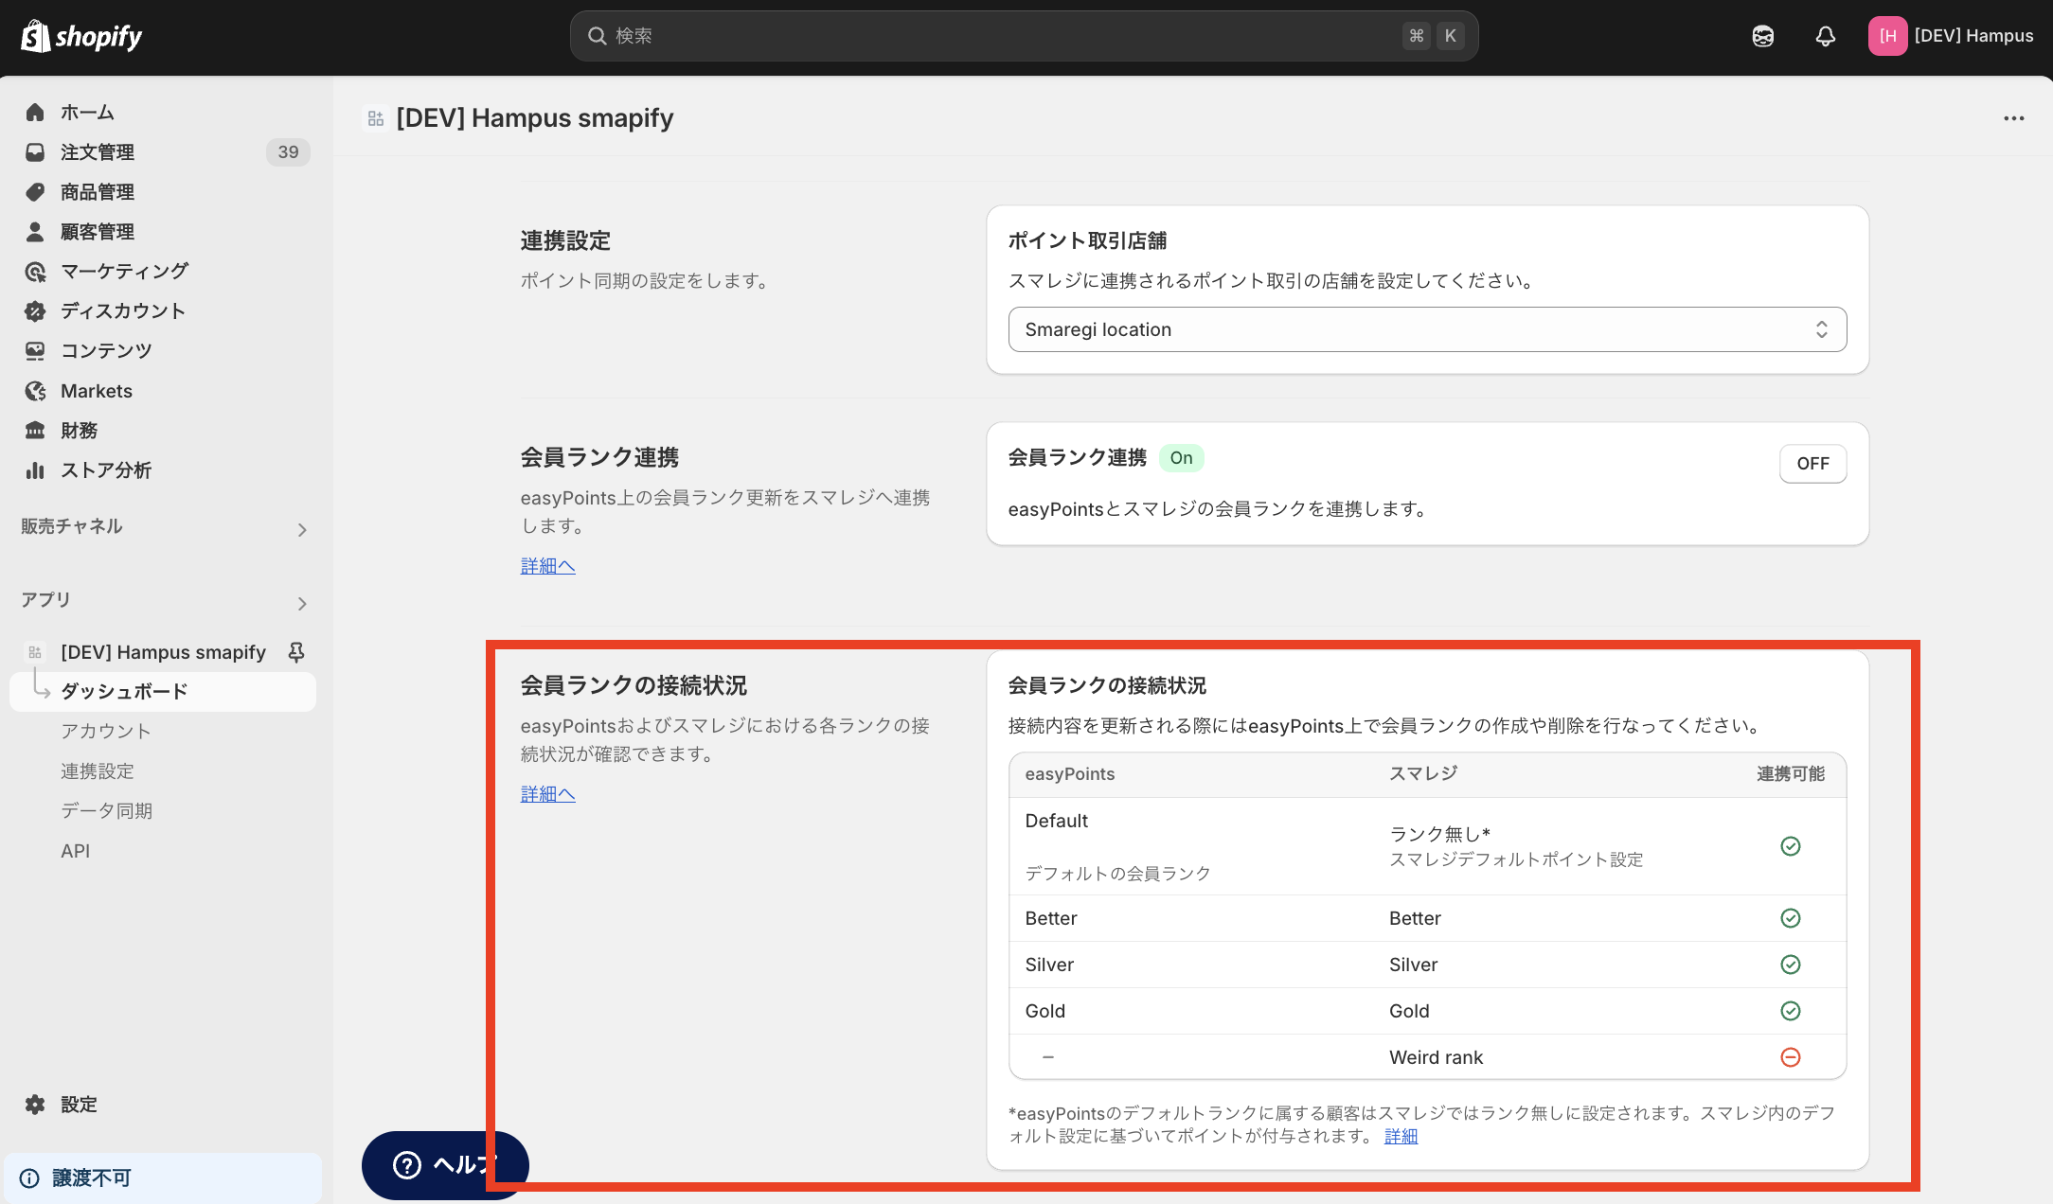Image resolution: width=2053 pixels, height=1204 pixels.
Task: Click the marketing target icon
Action: pyautogui.click(x=35, y=272)
